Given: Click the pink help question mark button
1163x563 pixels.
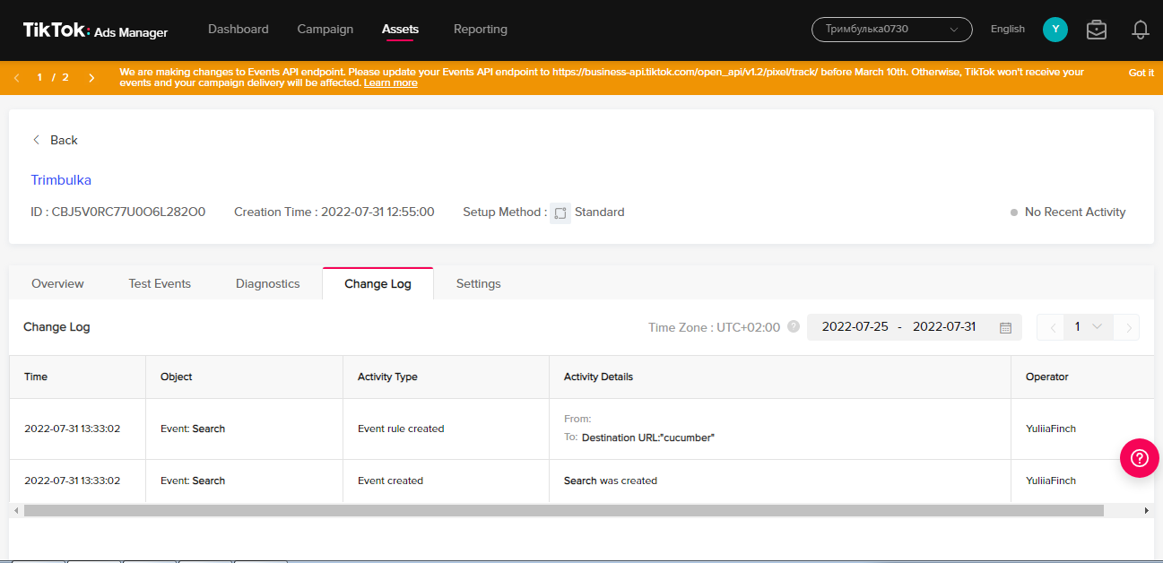Looking at the screenshot, I should 1139,458.
